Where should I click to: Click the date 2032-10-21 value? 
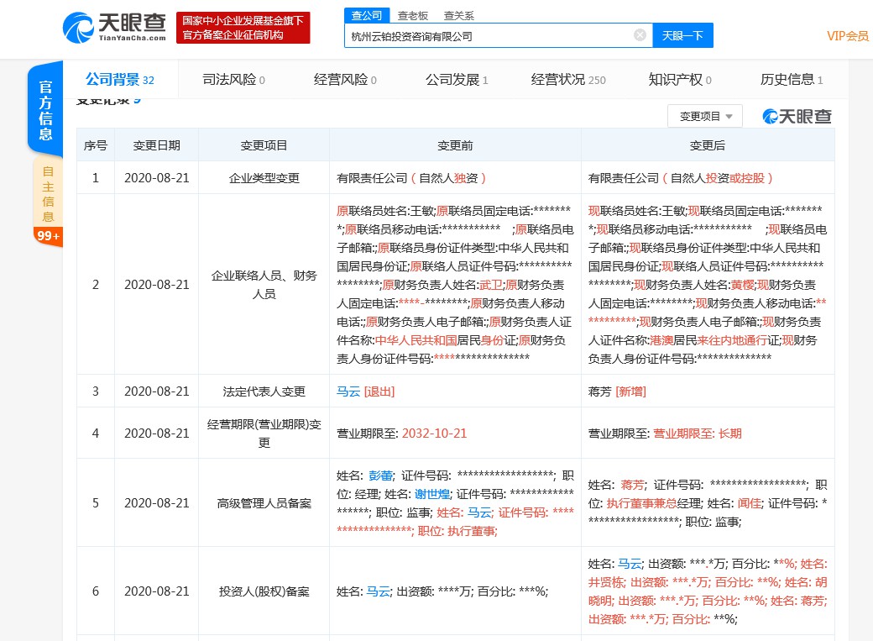tap(434, 433)
